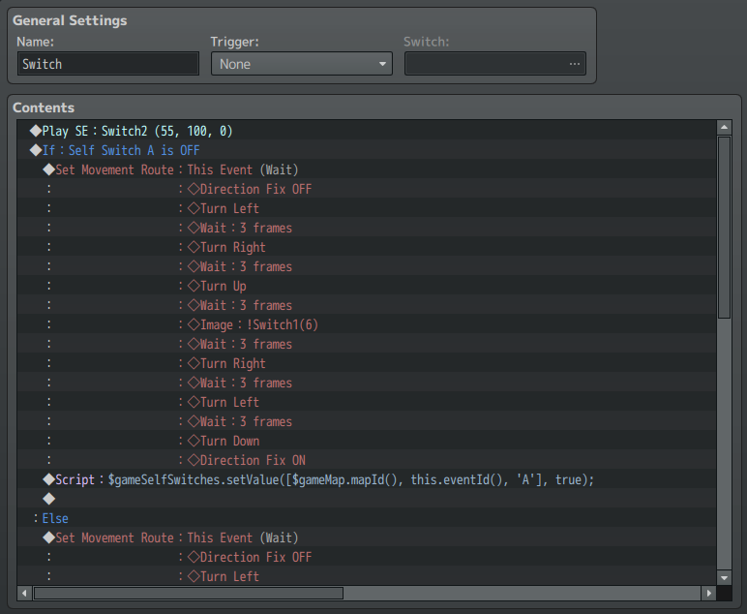Viewport: 747px width, 614px height.
Task: Select the Play SE Switch2 command line
Action: click(x=367, y=131)
